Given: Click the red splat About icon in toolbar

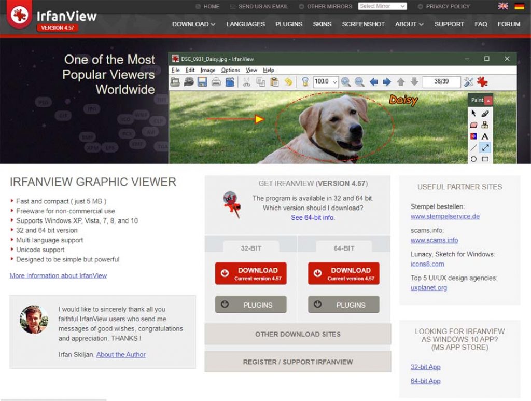Looking at the screenshot, I should [482, 82].
